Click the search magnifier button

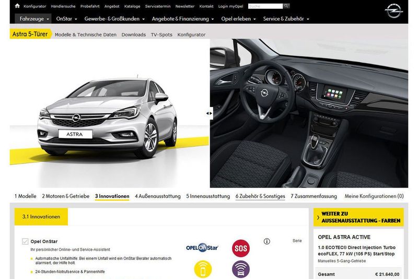click(x=286, y=6)
